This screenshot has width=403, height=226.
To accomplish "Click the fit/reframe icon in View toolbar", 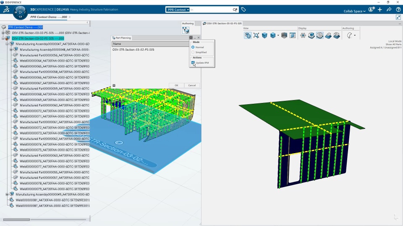I will [x=256, y=35].
